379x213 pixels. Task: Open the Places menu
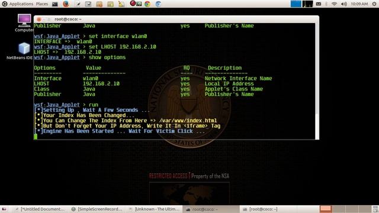click(x=42, y=4)
